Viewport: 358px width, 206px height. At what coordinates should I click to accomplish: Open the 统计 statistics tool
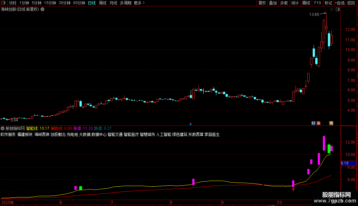tap(295, 3)
